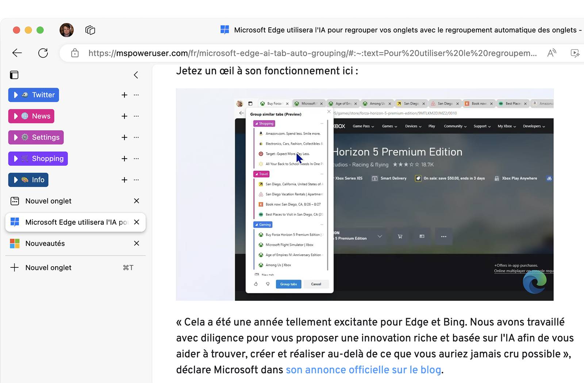Screen dimensions: 584x383
Task: Expand the Settings tab group
Action: pos(16,137)
